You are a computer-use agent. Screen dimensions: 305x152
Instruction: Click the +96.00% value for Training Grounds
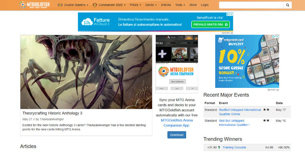[x=284, y=147]
